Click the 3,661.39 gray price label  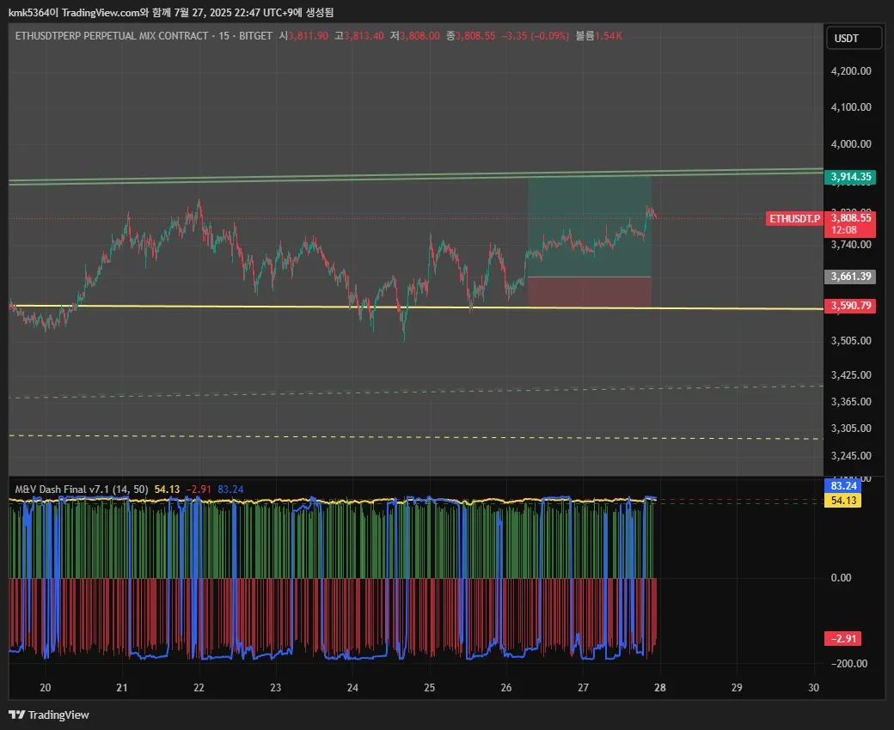click(850, 277)
